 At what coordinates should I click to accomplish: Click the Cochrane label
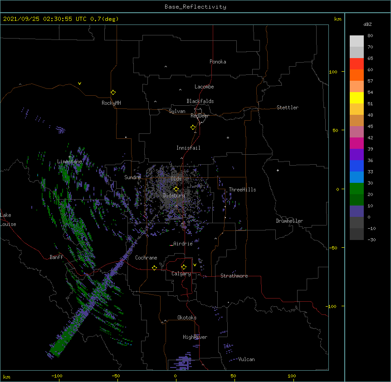(x=146, y=258)
